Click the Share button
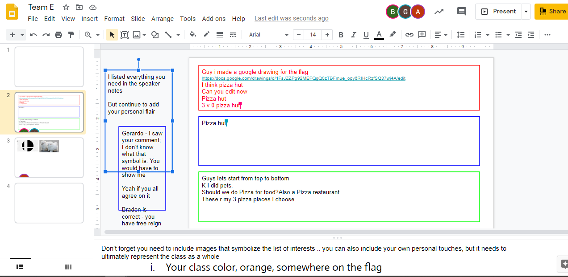Image resolution: width=568 pixels, height=277 pixels. tap(551, 12)
